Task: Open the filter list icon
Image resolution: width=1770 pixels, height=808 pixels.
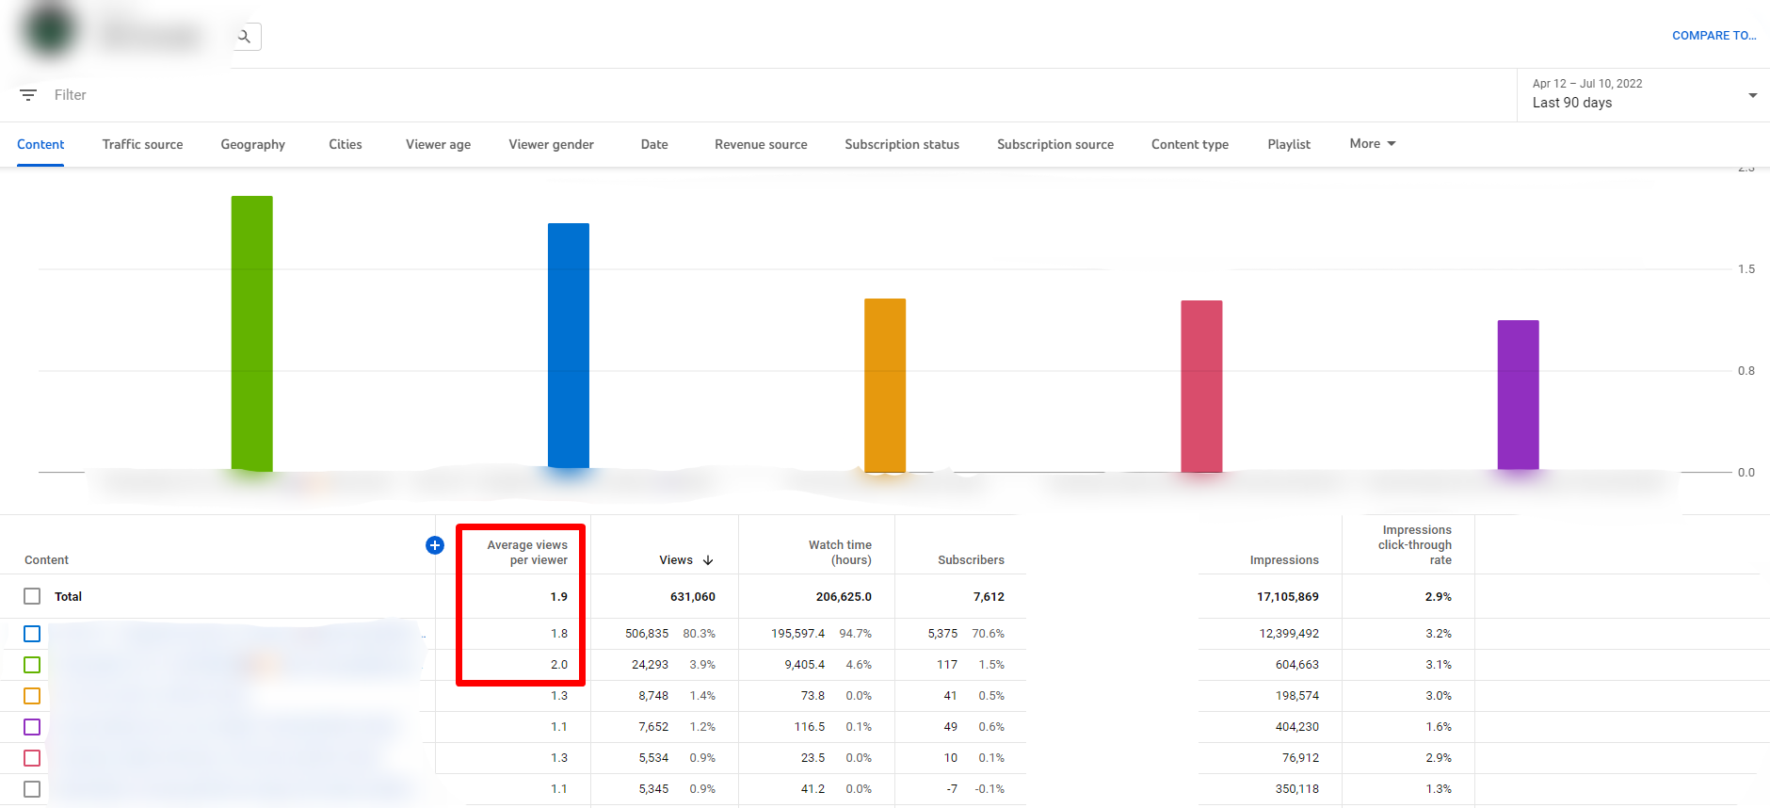Action: (x=28, y=95)
